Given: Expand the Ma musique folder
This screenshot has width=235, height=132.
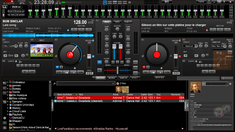Looking at the screenshot, I should pos(8,95).
